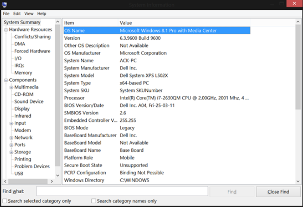The width and height of the screenshot is (303, 207).
Task: Click the Find button
Action: pos(232,192)
